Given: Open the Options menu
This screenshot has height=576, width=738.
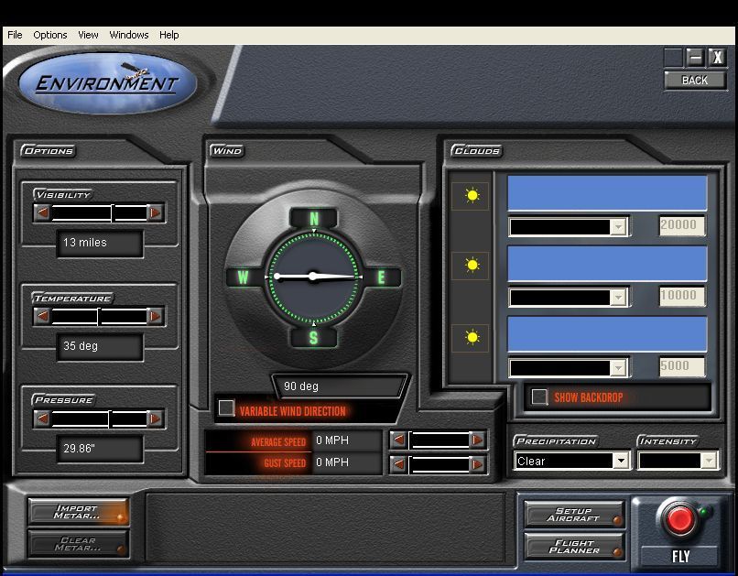Looking at the screenshot, I should point(49,35).
